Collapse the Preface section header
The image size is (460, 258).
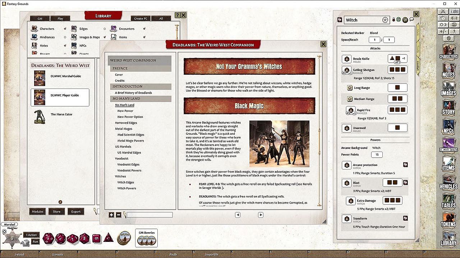tap(141, 68)
